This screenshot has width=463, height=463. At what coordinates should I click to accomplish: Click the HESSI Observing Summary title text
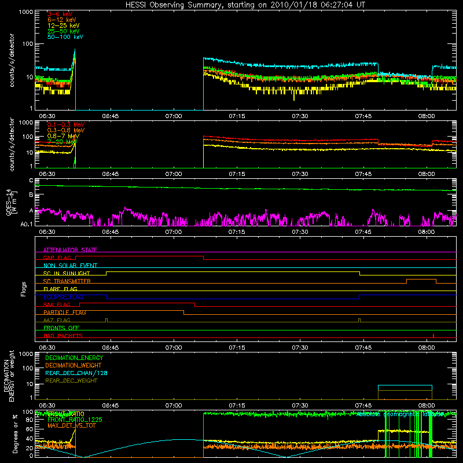pyautogui.click(x=245, y=5)
